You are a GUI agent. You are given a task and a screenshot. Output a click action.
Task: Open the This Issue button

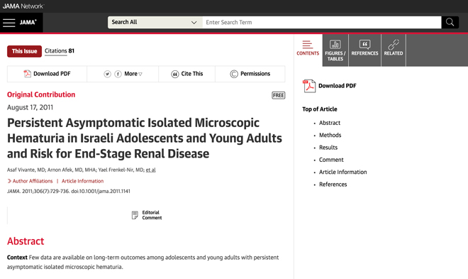click(25, 51)
